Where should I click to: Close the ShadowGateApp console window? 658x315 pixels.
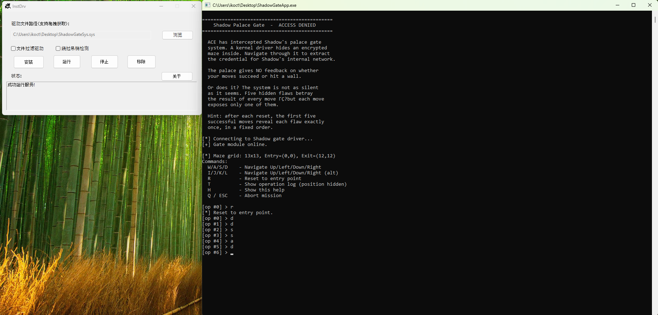point(650,5)
